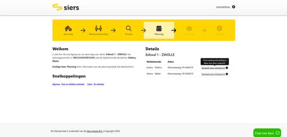Click the Schouw step label
The width and height of the screenshot is (287, 137).
pyautogui.click(x=129, y=34)
